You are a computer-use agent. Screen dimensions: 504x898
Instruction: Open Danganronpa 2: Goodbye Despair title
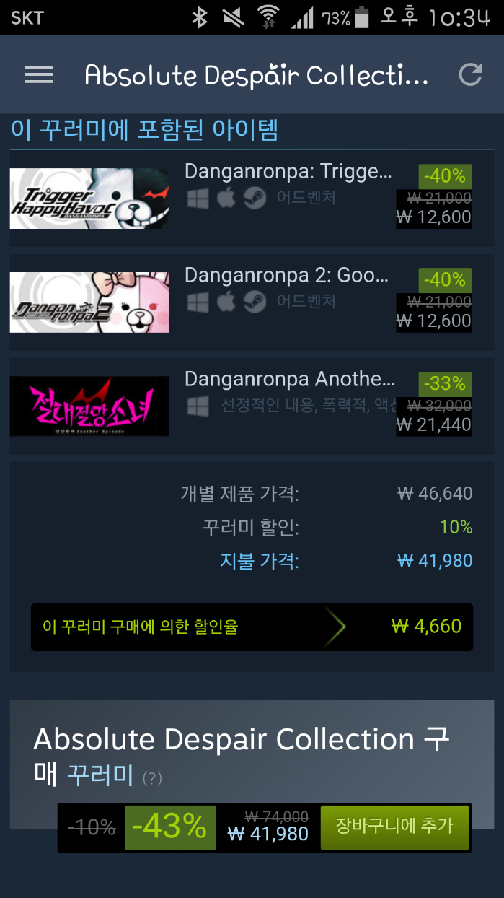point(287,275)
